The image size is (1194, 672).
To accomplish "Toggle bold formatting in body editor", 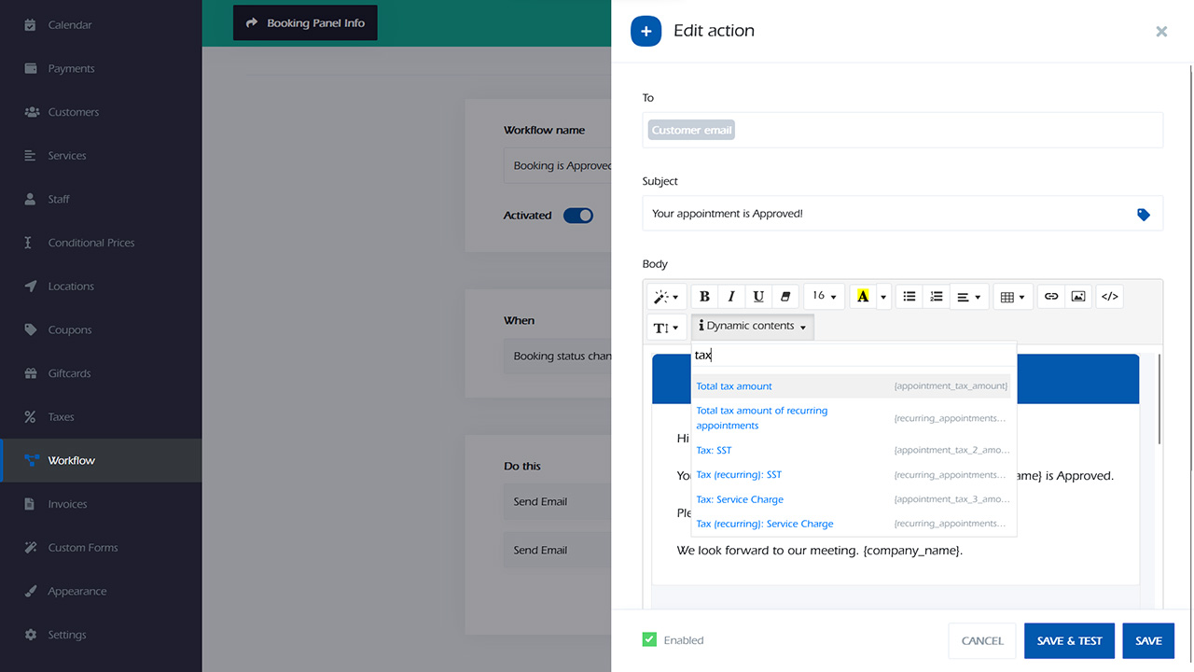I will (704, 297).
